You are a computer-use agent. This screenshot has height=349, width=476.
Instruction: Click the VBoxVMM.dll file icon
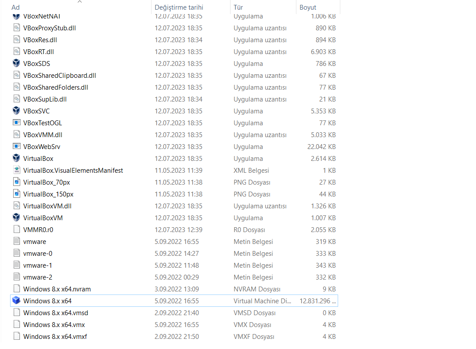pyautogui.click(x=17, y=134)
